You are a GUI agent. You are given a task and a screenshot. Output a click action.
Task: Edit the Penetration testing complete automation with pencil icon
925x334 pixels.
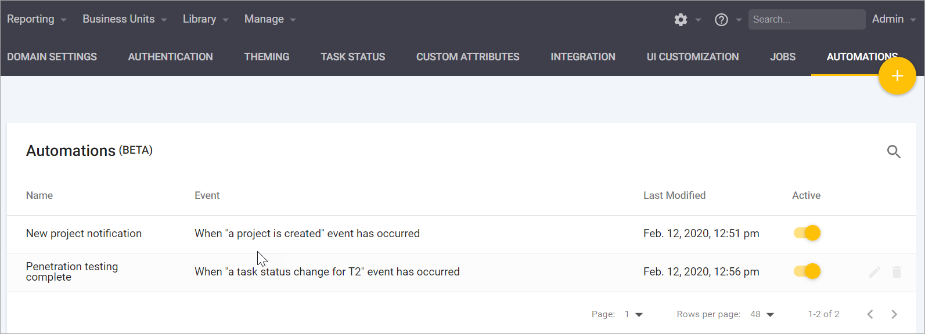(x=874, y=271)
